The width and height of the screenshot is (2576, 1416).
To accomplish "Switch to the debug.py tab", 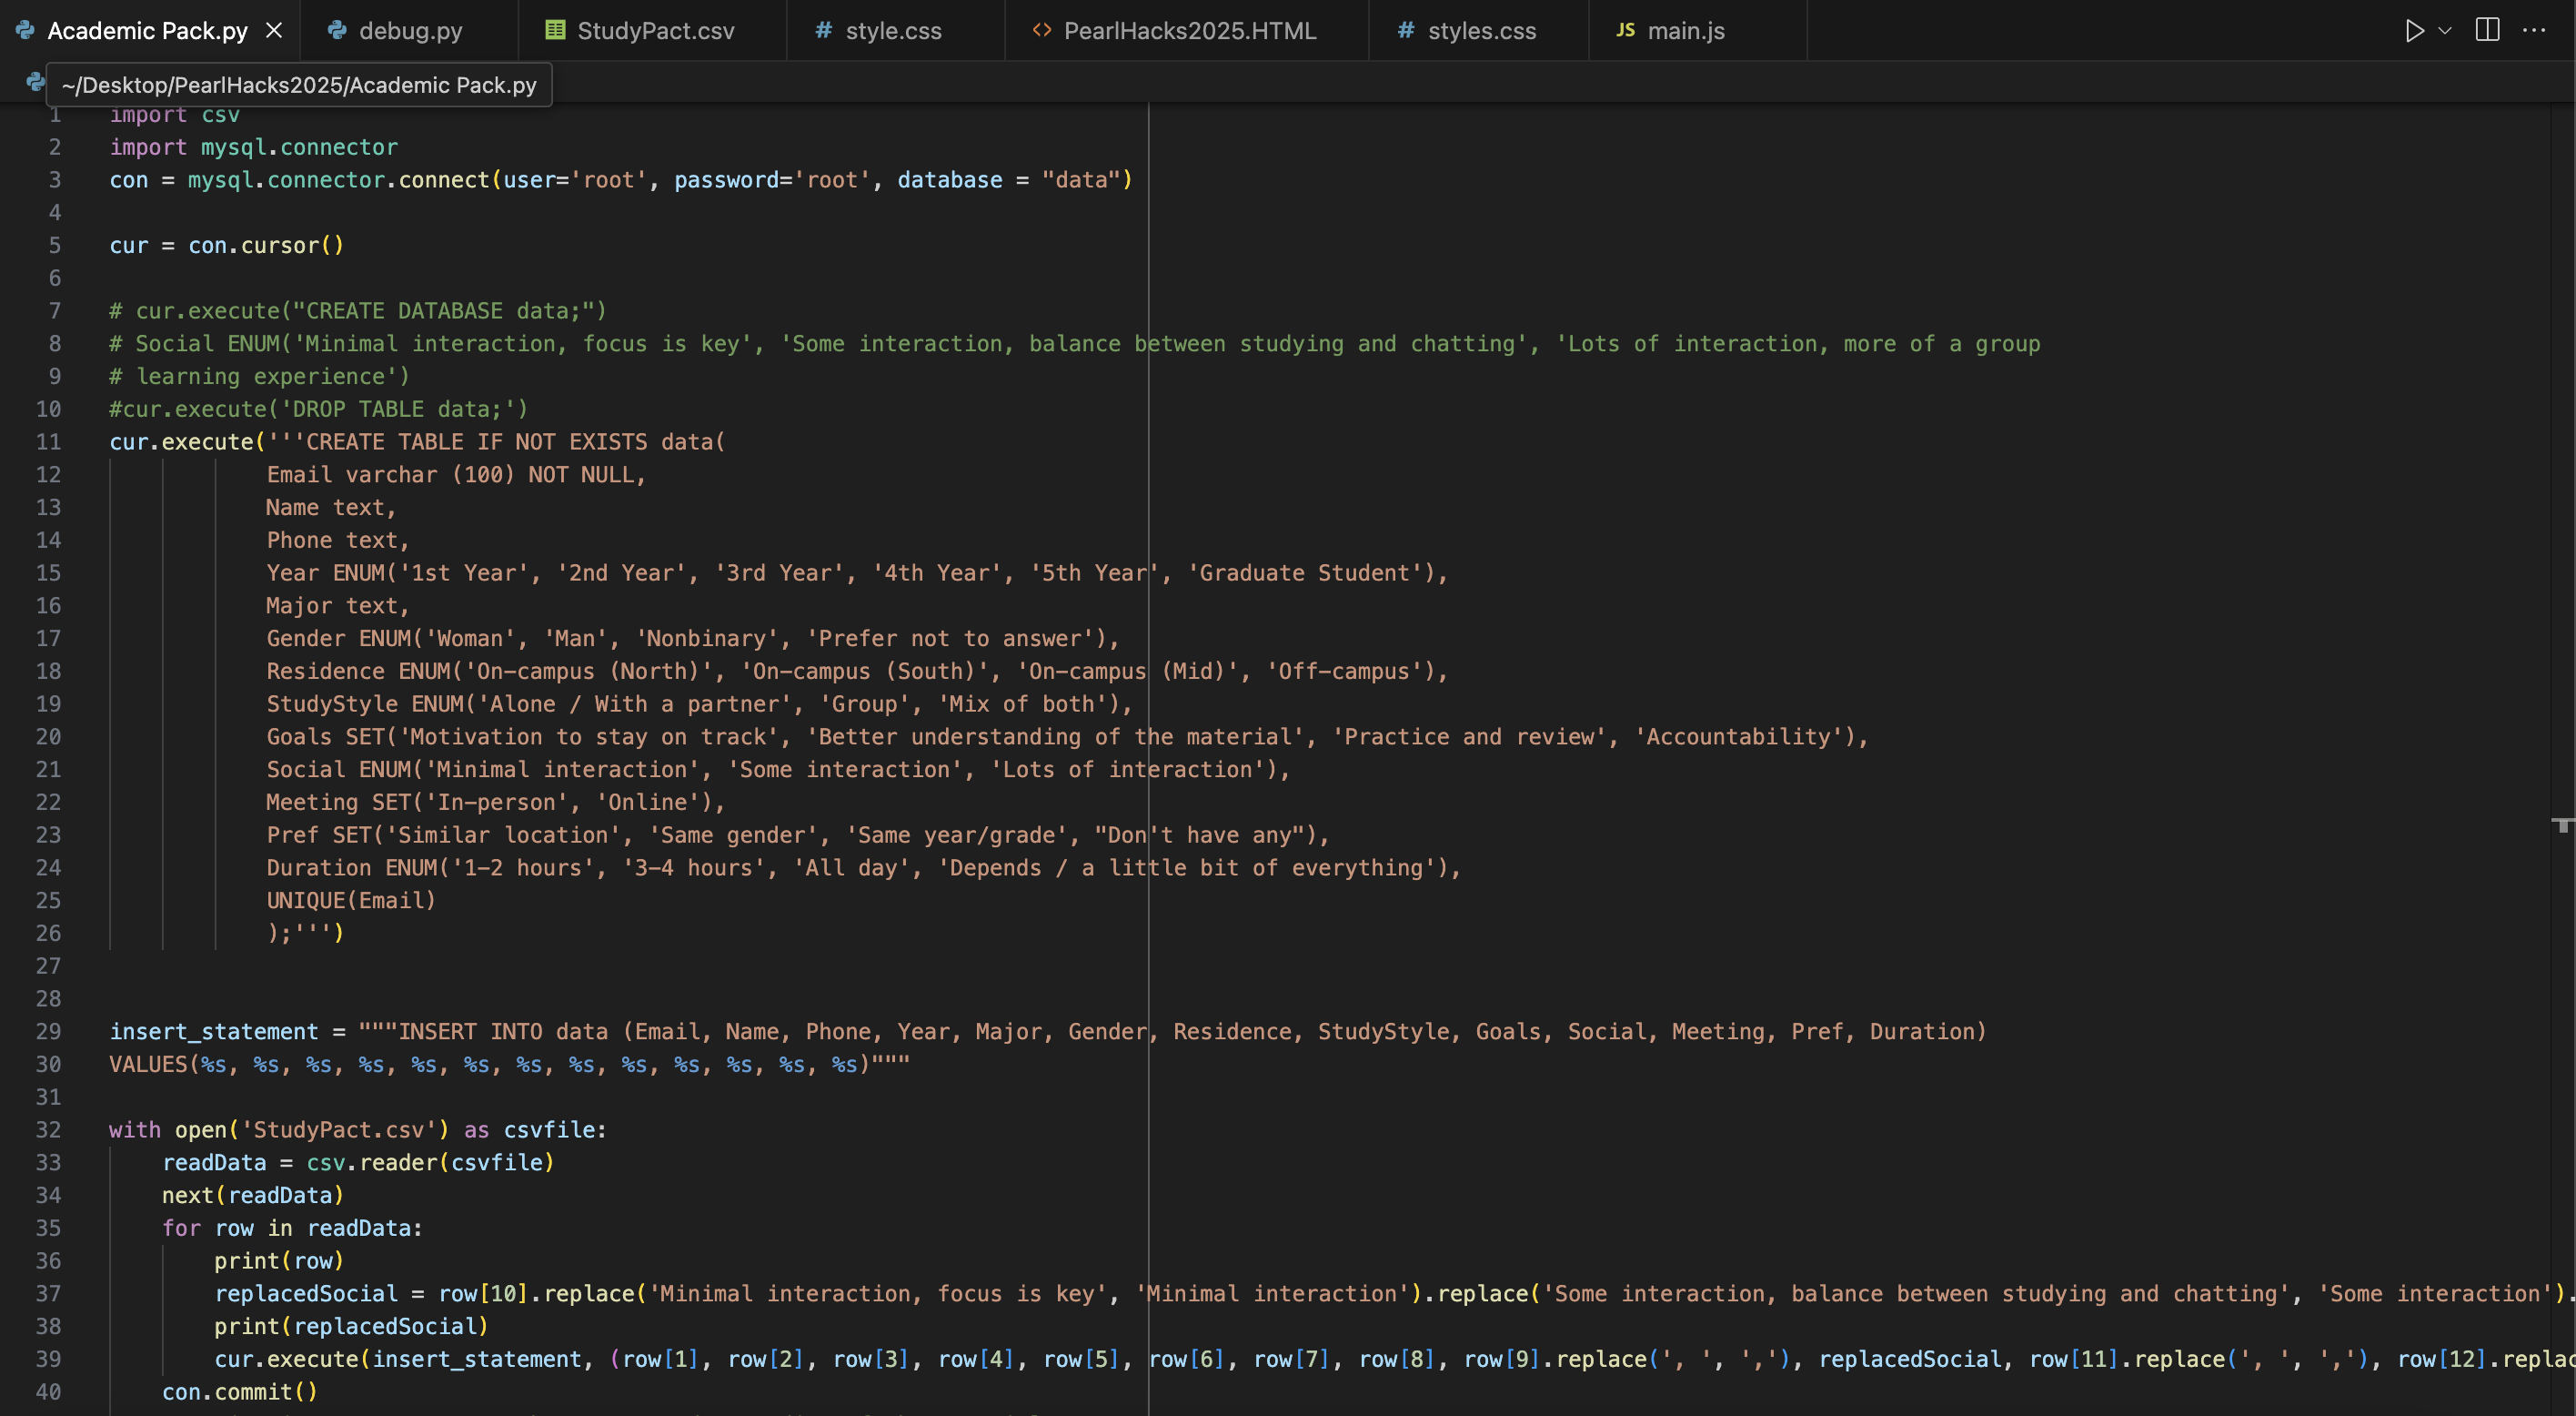I will pos(410,31).
